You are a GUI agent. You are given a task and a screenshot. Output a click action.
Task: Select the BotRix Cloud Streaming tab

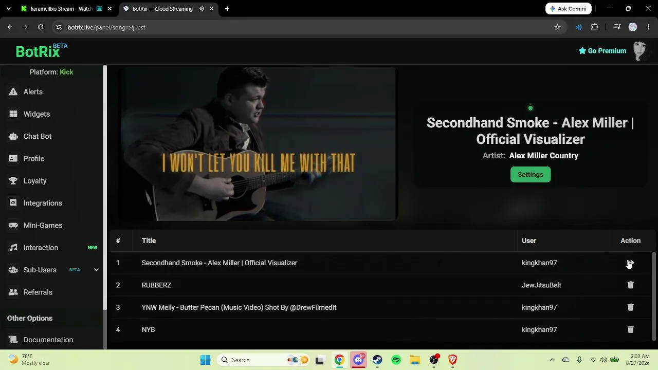(x=168, y=9)
